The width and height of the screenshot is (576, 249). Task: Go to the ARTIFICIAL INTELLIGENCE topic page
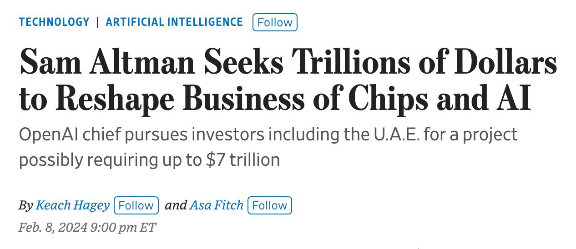click(x=174, y=22)
